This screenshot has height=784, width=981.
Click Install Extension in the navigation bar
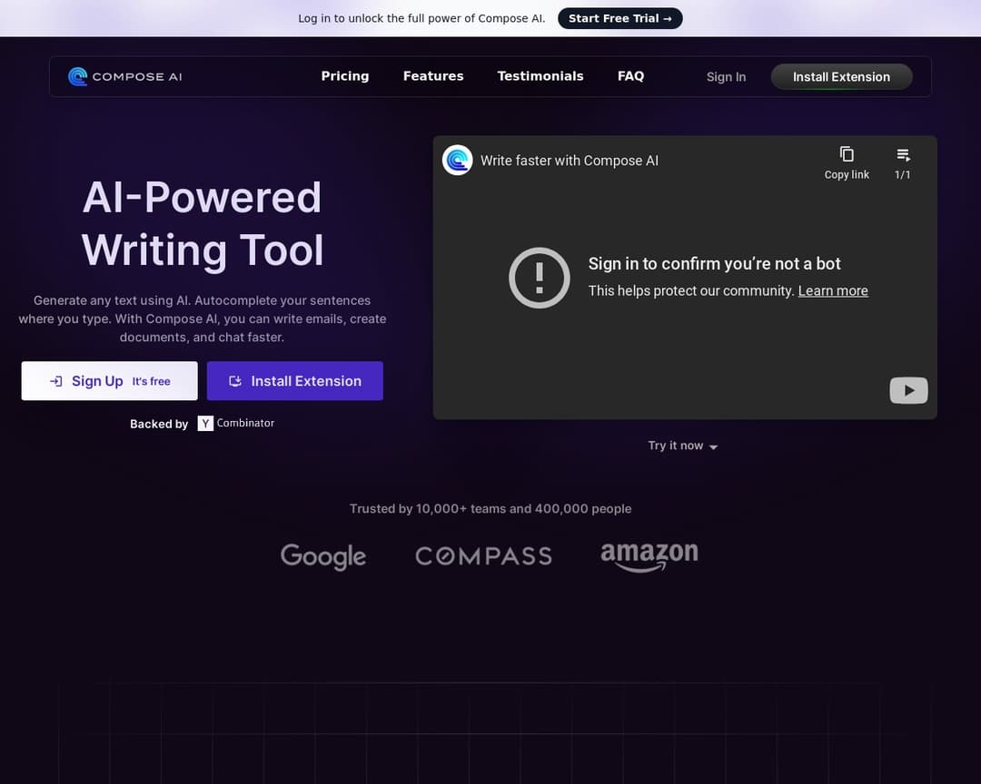(841, 76)
